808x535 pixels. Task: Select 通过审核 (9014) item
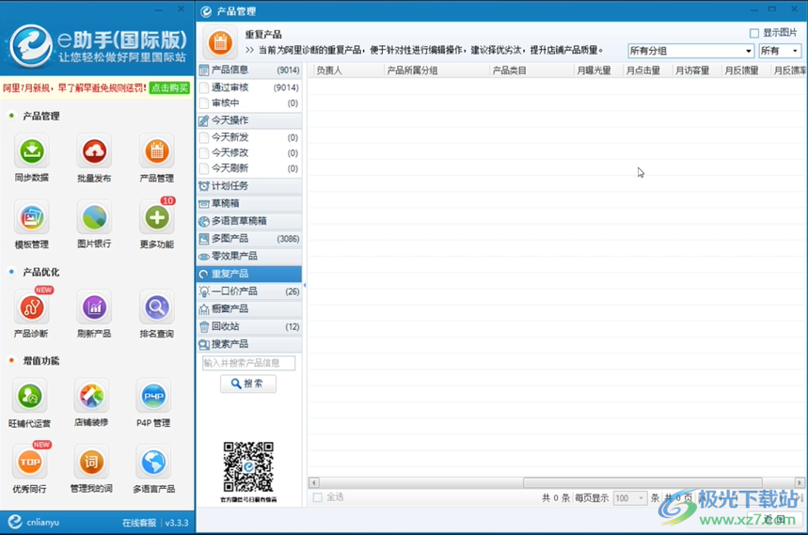[x=249, y=87]
